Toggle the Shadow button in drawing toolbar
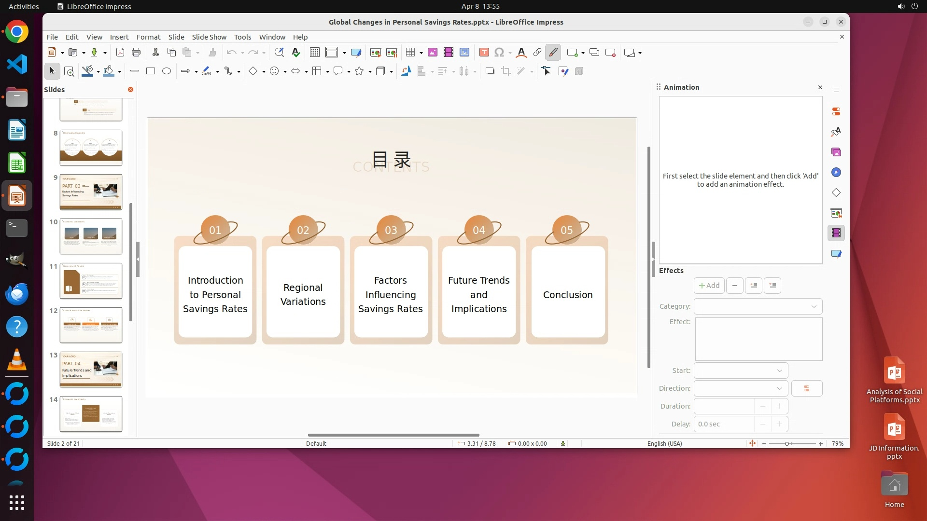The width and height of the screenshot is (927, 521). point(490,71)
